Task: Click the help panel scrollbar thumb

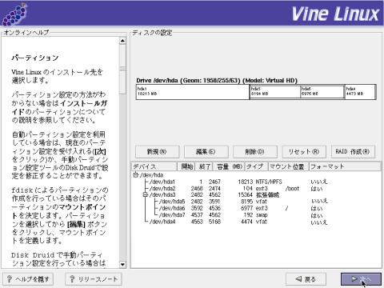Action: click(x=122, y=69)
